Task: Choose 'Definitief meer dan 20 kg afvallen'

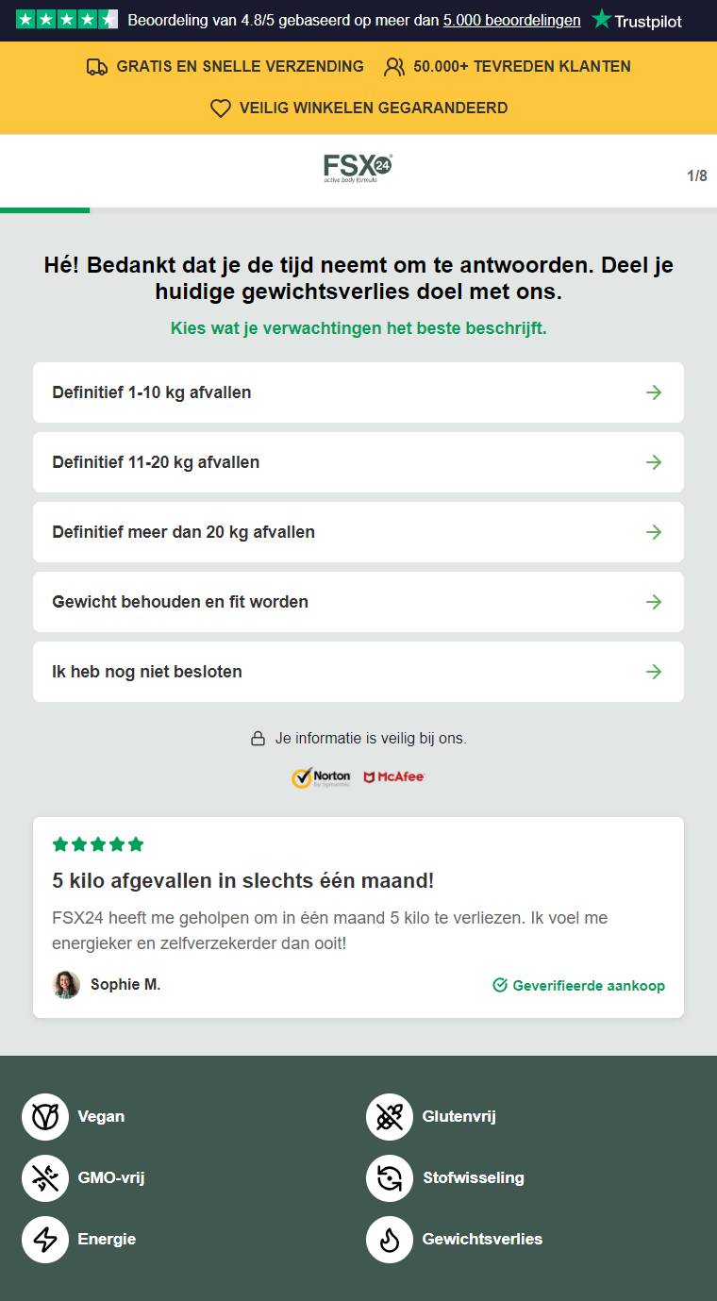Action: point(358,532)
